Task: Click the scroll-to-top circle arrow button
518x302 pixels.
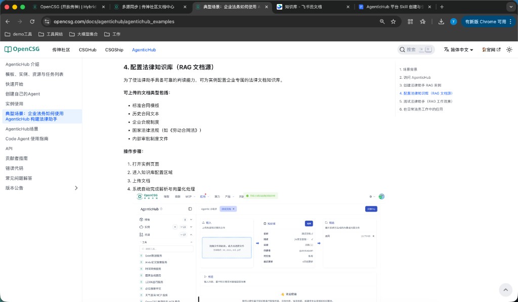Action: 505,289
